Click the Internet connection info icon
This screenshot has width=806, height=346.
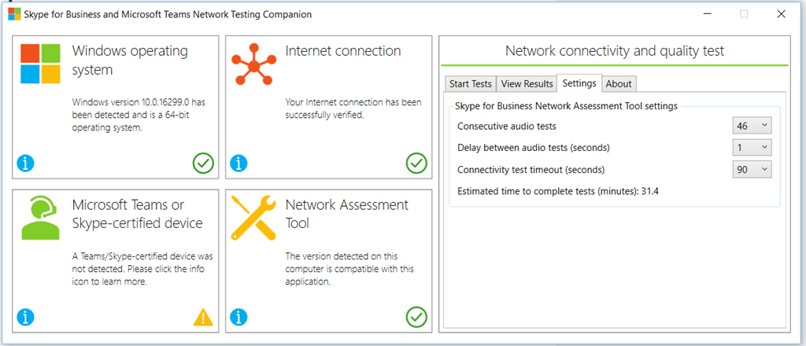240,164
